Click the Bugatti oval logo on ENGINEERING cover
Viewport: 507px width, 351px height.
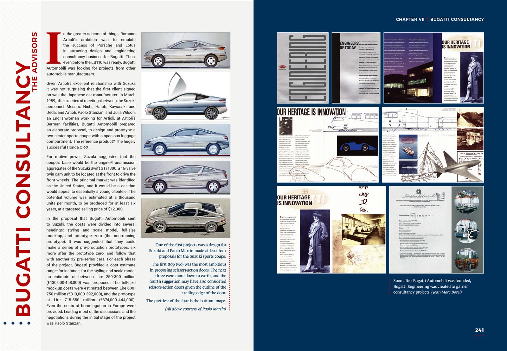[x=282, y=68]
